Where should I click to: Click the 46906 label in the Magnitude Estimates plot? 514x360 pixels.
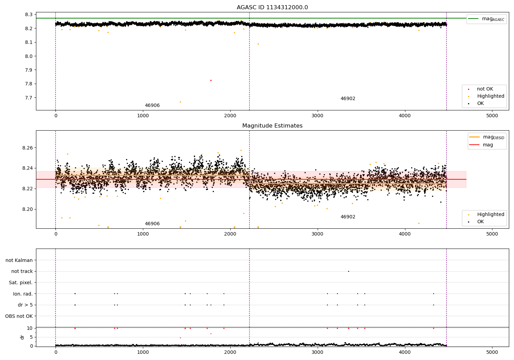point(152,224)
